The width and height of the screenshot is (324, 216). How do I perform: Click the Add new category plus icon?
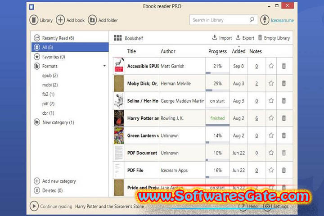point(37,181)
